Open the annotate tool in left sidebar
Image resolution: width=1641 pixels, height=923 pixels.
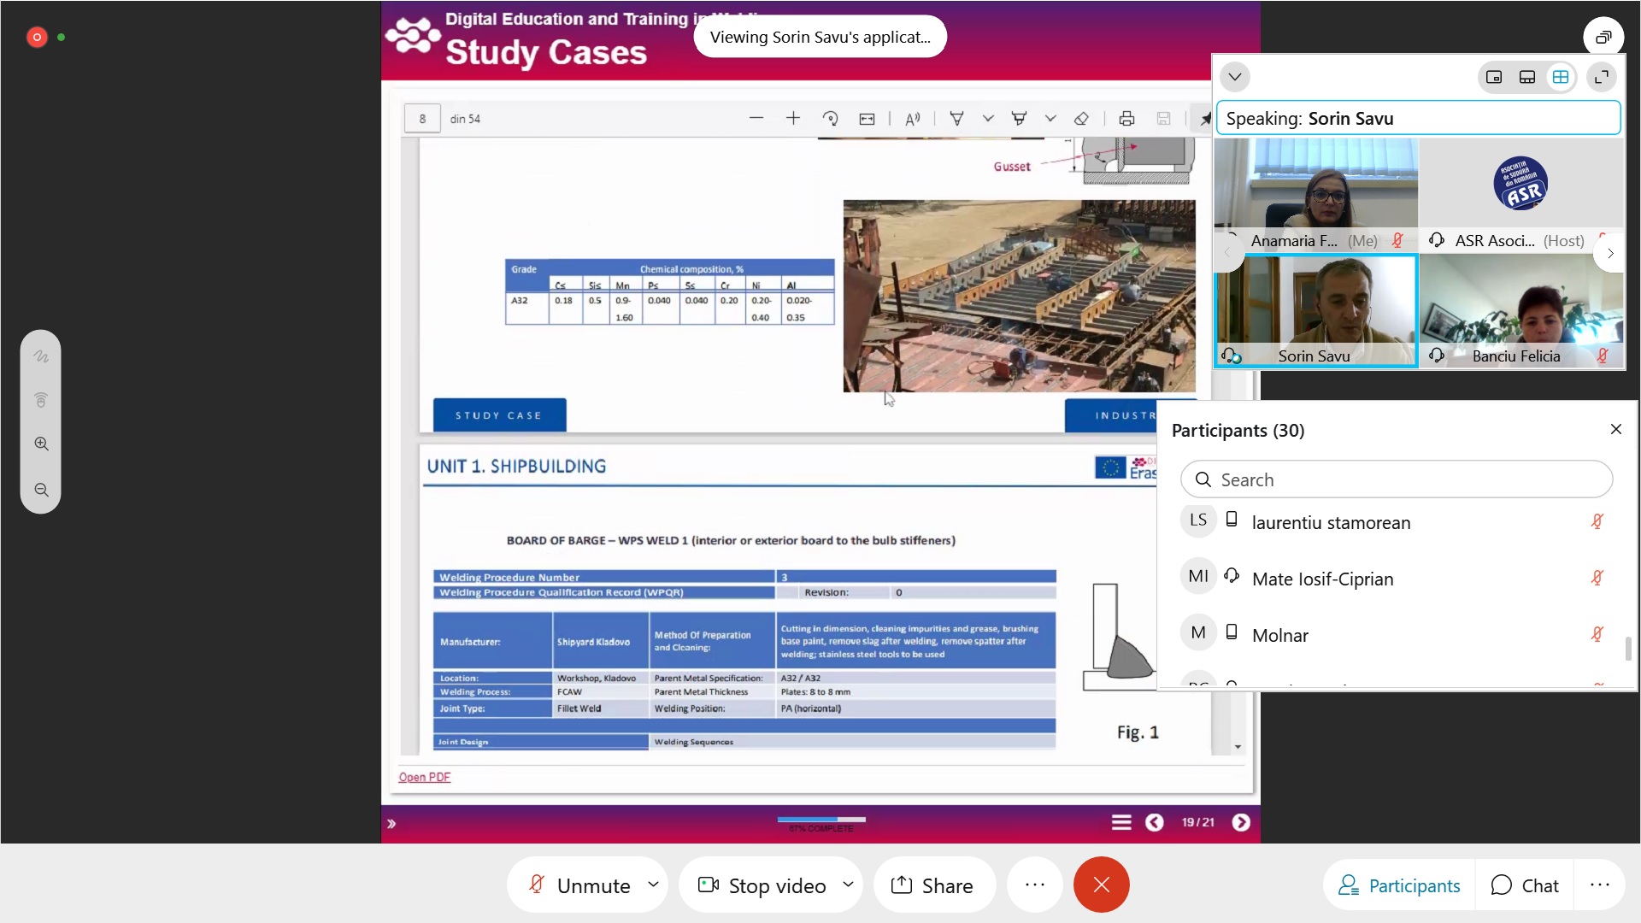click(40, 357)
